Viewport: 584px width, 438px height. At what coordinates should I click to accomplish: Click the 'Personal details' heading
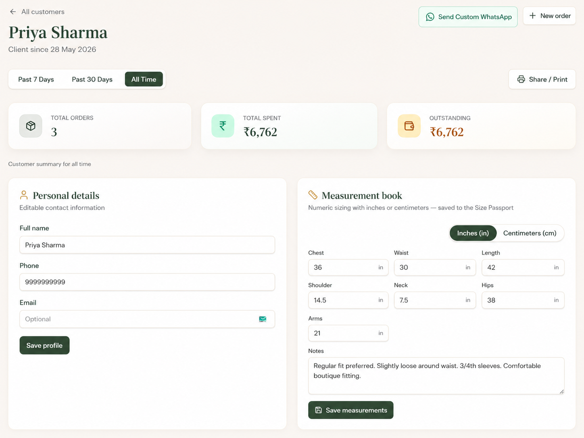pyautogui.click(x=66, y=196)
